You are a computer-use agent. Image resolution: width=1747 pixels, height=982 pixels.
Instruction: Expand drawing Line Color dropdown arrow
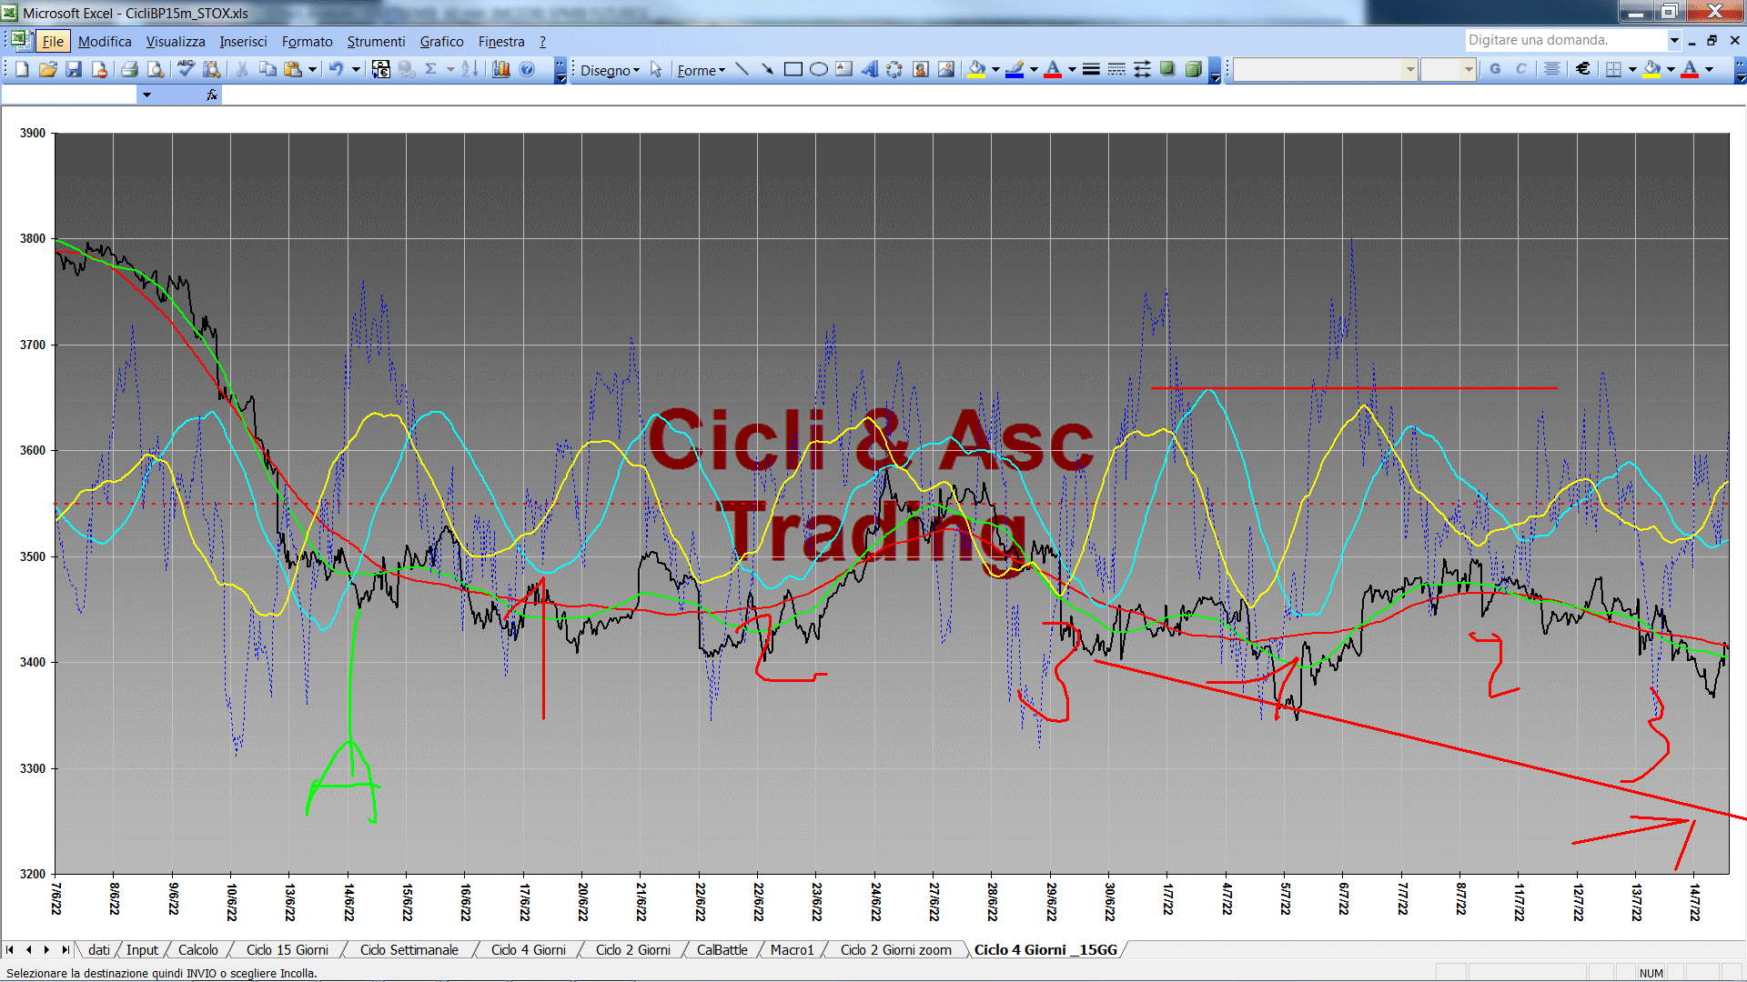[x=1034, y=69]
